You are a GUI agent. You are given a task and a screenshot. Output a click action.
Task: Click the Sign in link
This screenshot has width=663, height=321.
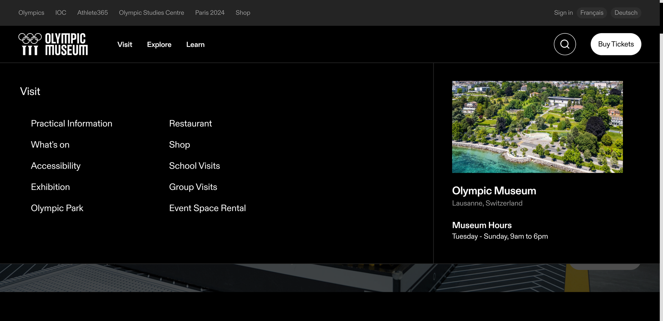tap(563, 13)
